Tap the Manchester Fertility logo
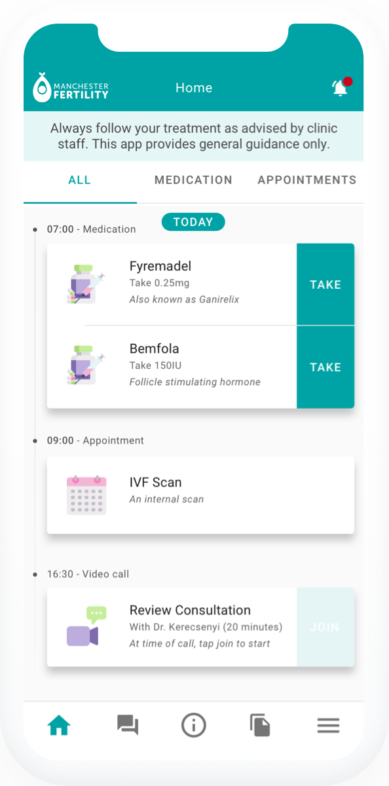 pyautogui.click(x=71, y=88)
